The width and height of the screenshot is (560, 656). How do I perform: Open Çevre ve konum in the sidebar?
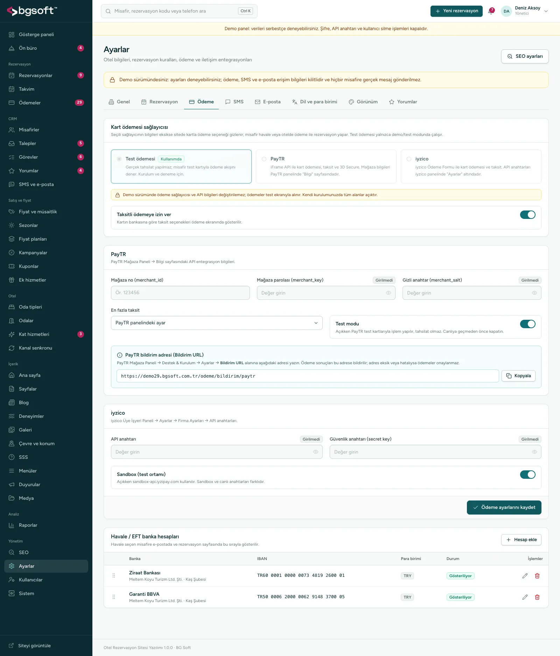(46, 443)
